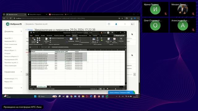This screenshot has height=111, width=198.
Task: Open File Explorer from the taskbar
Action: pyautogui.click(x=83, y=97)
